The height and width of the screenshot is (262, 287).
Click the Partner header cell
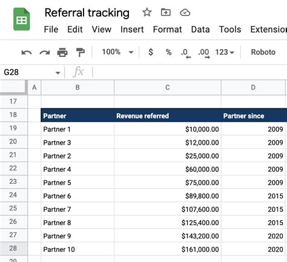click(x=78, y=116)
